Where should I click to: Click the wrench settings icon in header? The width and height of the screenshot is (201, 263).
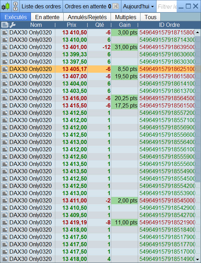pyautogui.click(x=13, y=25)
